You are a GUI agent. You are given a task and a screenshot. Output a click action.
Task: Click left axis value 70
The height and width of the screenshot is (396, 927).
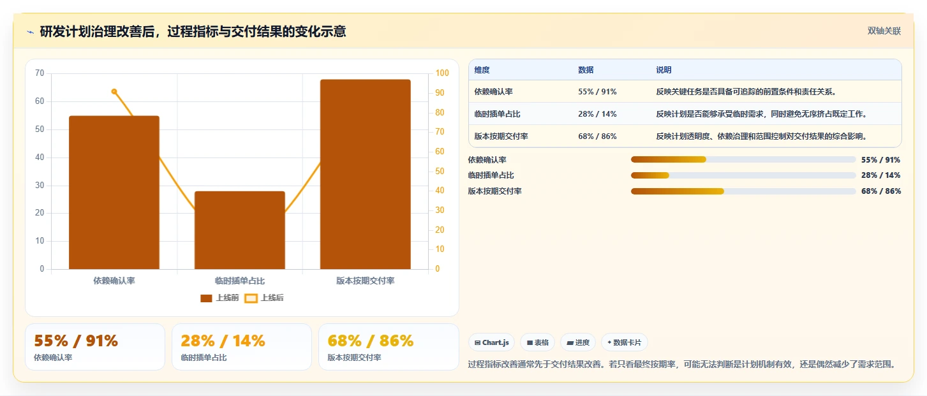(40, 73)
